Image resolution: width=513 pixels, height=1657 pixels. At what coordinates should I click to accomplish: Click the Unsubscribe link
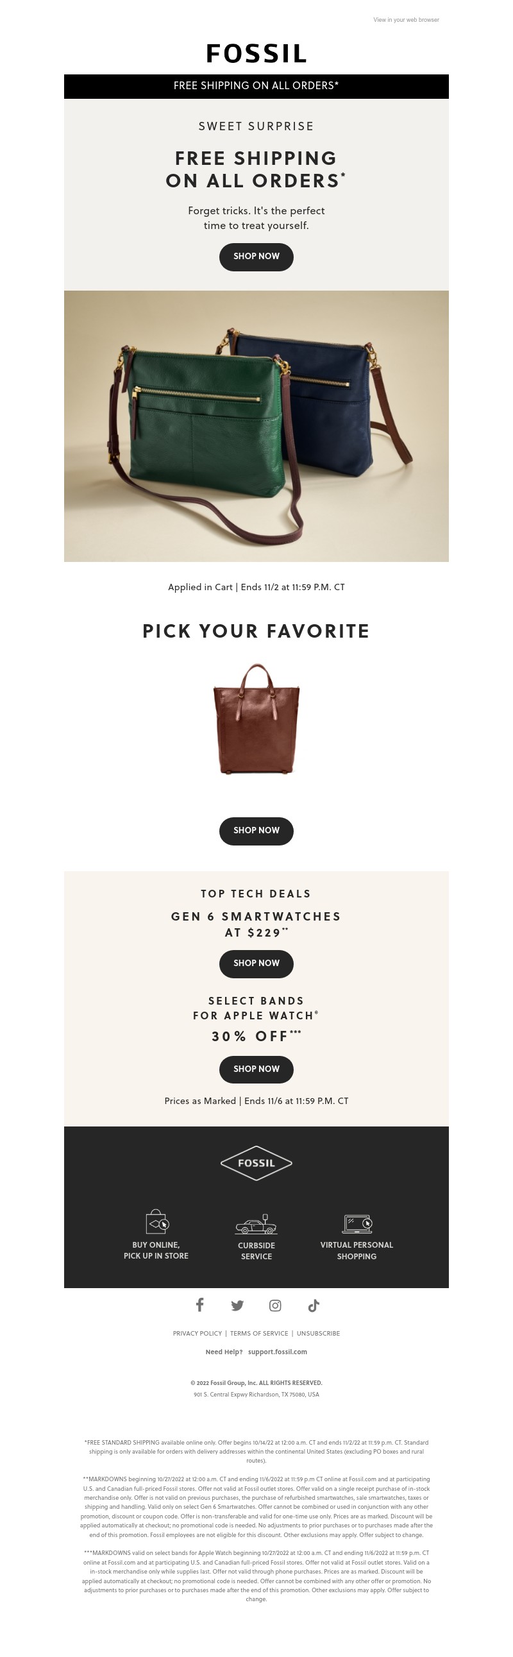pyautogui.click(x=318, y=1334)
